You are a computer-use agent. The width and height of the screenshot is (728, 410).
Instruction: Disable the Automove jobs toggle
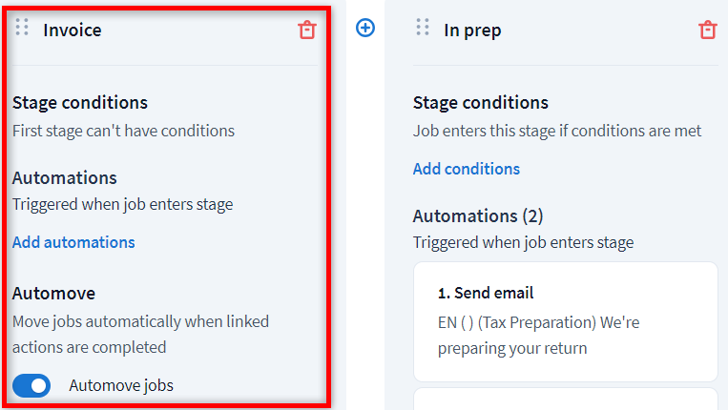tap(31, 385)
